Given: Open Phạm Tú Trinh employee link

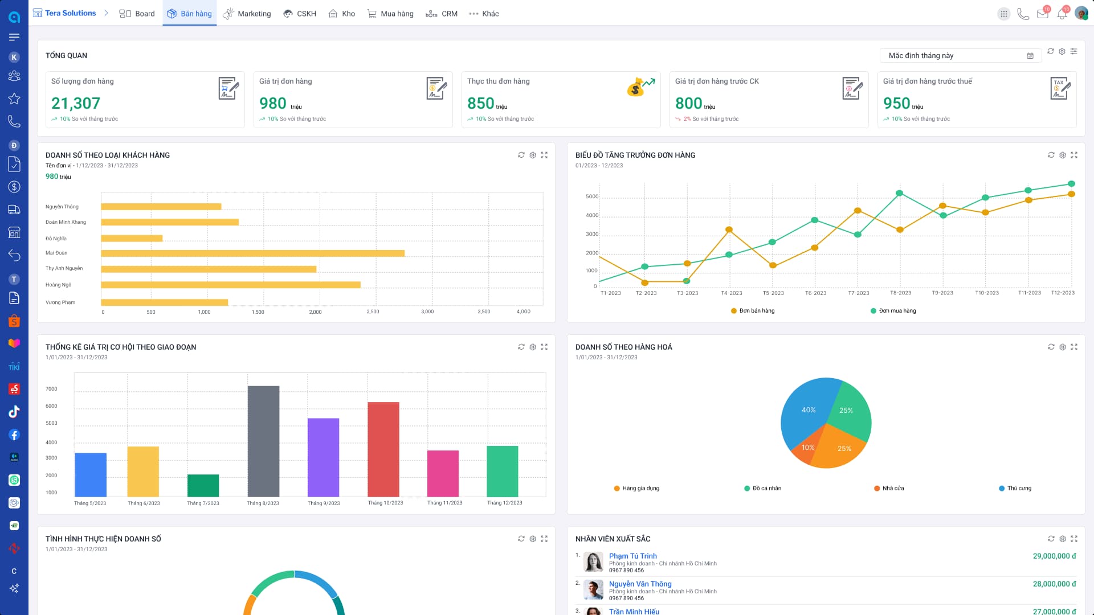Looking at the screenshot, I should [x=632, y=556].
